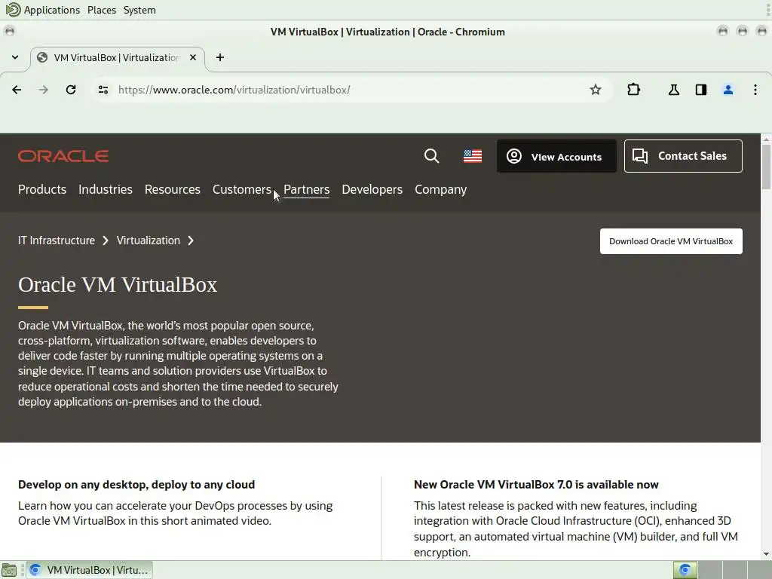Screen dimensions: 772x579
Task: Click the scrollbar up arrow
Action: [x=766, y=139]
